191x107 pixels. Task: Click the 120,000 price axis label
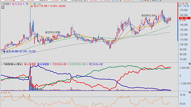(184, 35)
